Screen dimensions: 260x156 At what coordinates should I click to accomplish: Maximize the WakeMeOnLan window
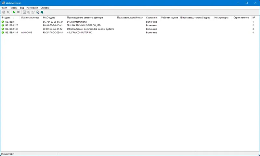pyautogui.click(x=247, y=3)
